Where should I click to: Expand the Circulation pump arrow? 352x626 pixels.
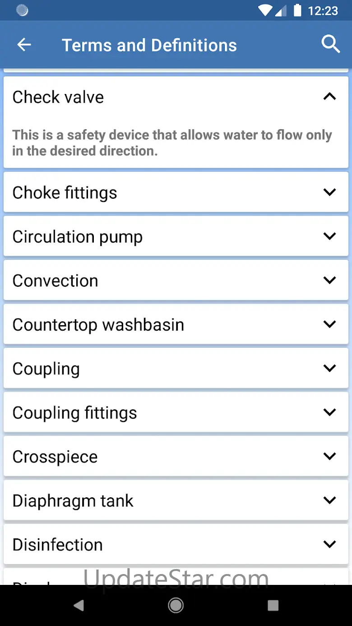pyautogui.click(x=330, y=236)
